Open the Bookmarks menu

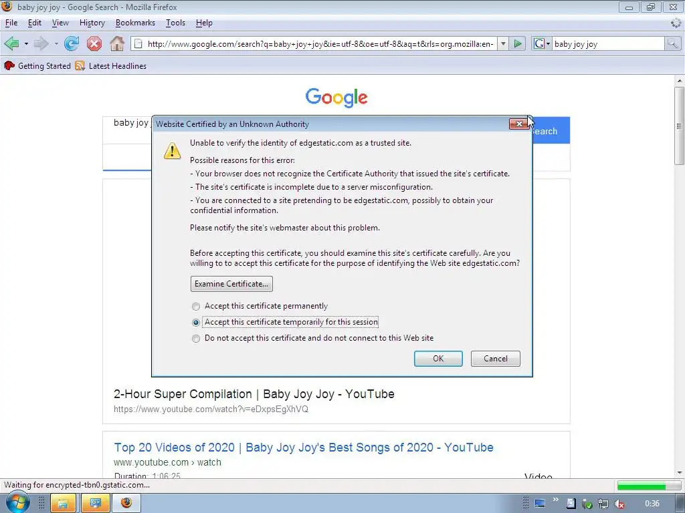click(135, 23)
